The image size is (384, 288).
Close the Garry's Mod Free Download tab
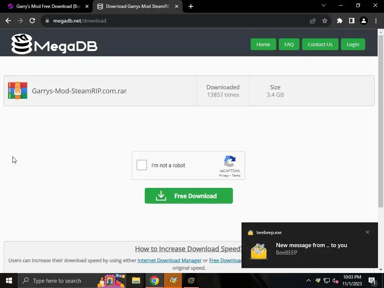(87, 6)
